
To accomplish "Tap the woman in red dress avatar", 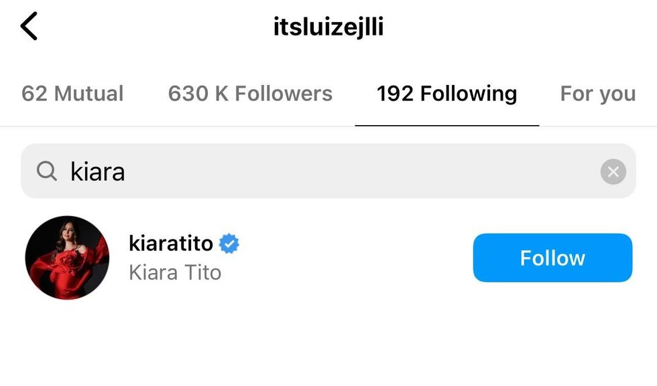I will click(67, 258).
